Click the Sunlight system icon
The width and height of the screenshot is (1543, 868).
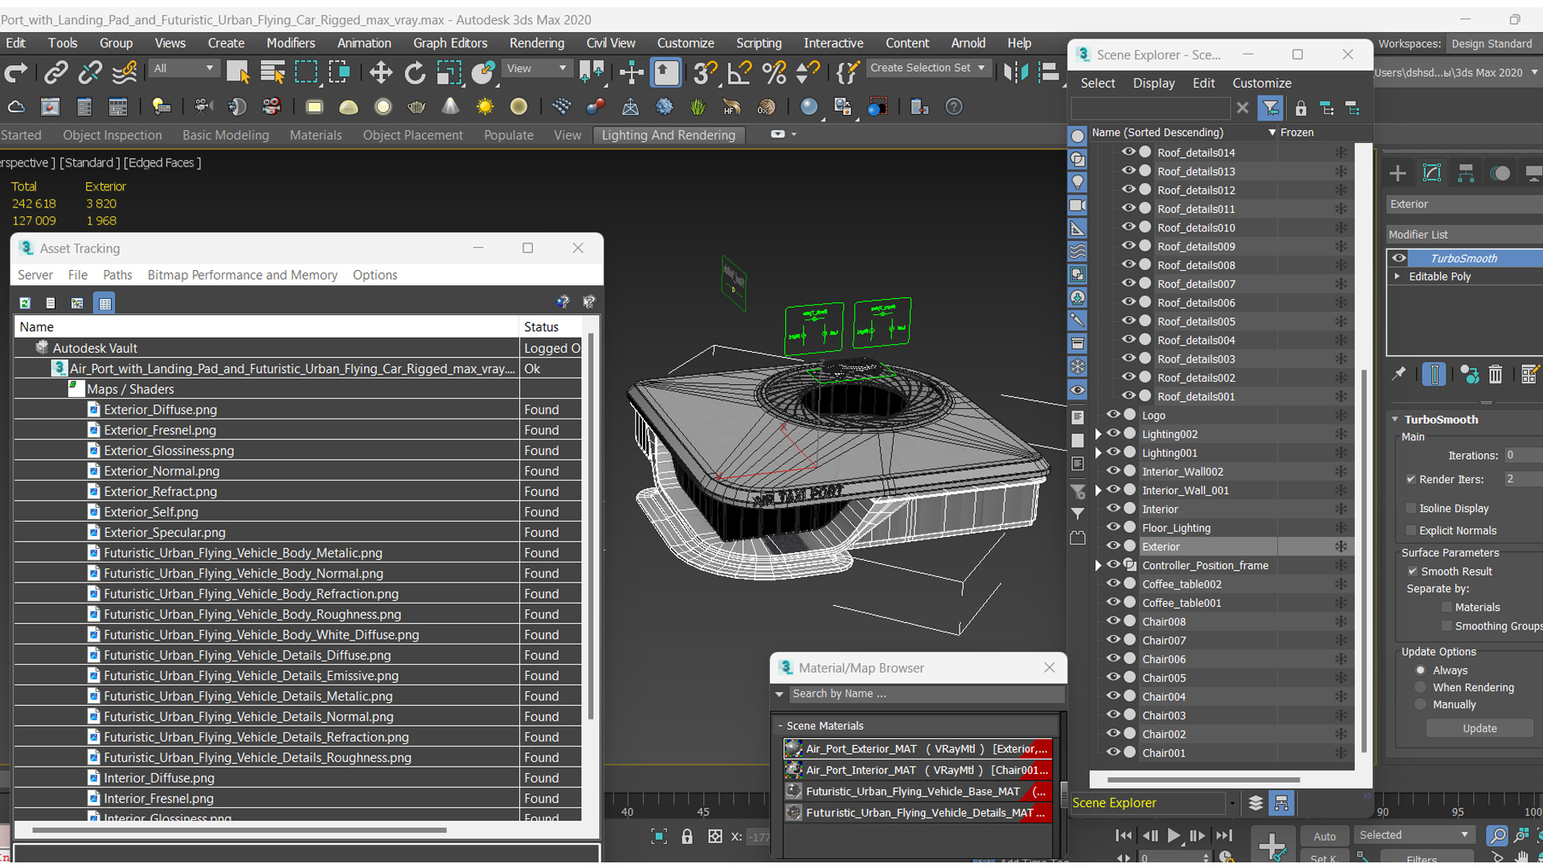pos(485,107)
